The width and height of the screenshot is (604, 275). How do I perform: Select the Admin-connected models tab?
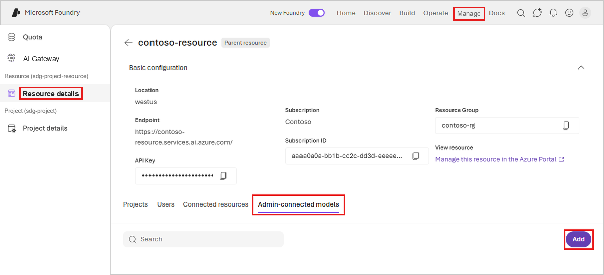[298, 205]
